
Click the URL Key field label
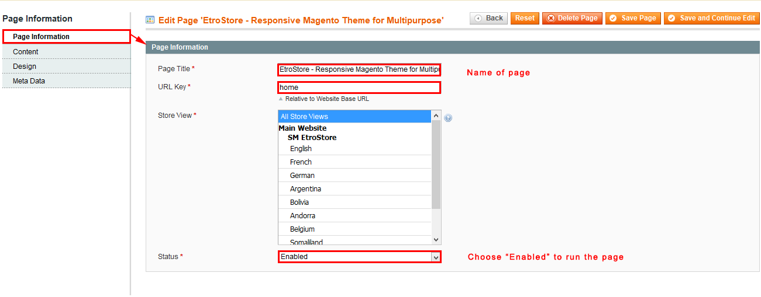pos(174,87)
